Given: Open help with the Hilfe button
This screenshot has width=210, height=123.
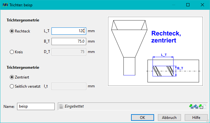Looking at the screenshot, I should click(196, 118).
